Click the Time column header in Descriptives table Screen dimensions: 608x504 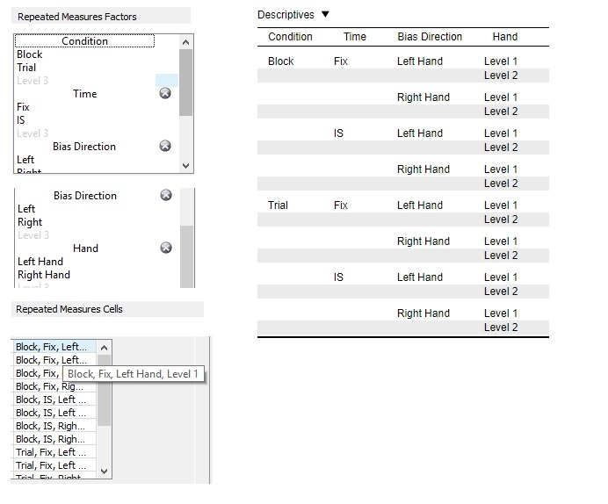point(355,36)
